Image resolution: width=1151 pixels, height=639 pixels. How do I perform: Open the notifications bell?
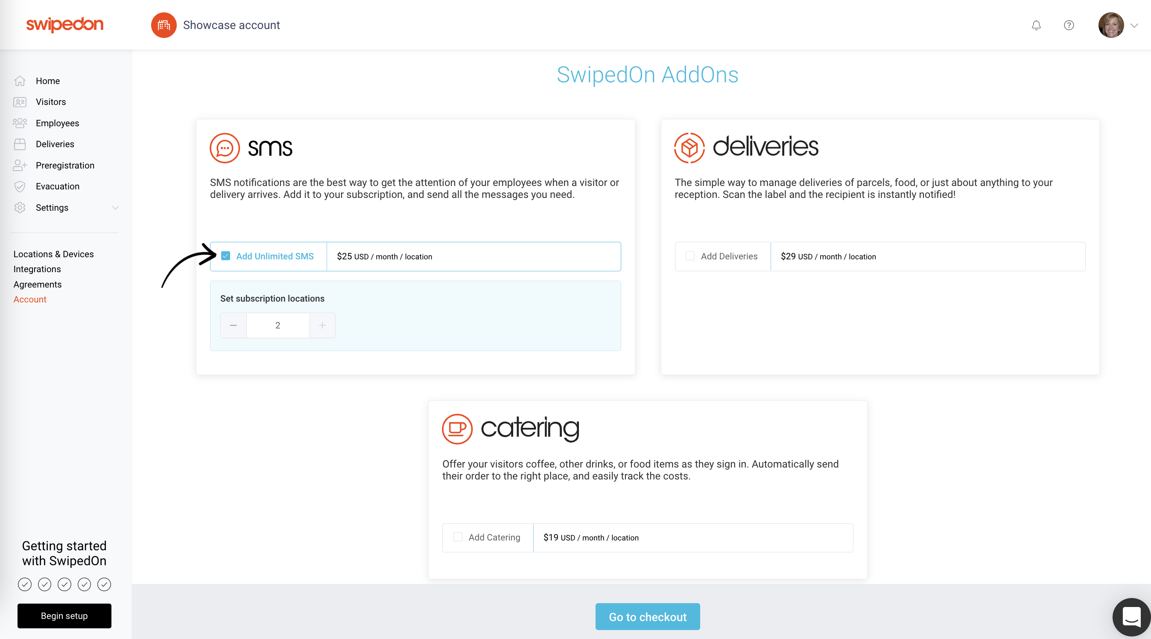[x=1036, y=25]
